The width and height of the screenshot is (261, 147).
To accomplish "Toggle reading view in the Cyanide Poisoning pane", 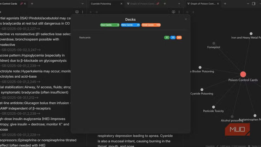I will tap(173, 12).
